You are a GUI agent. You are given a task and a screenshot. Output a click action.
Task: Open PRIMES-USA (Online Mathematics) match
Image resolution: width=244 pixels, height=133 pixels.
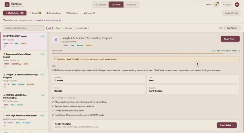coord(24,102)
